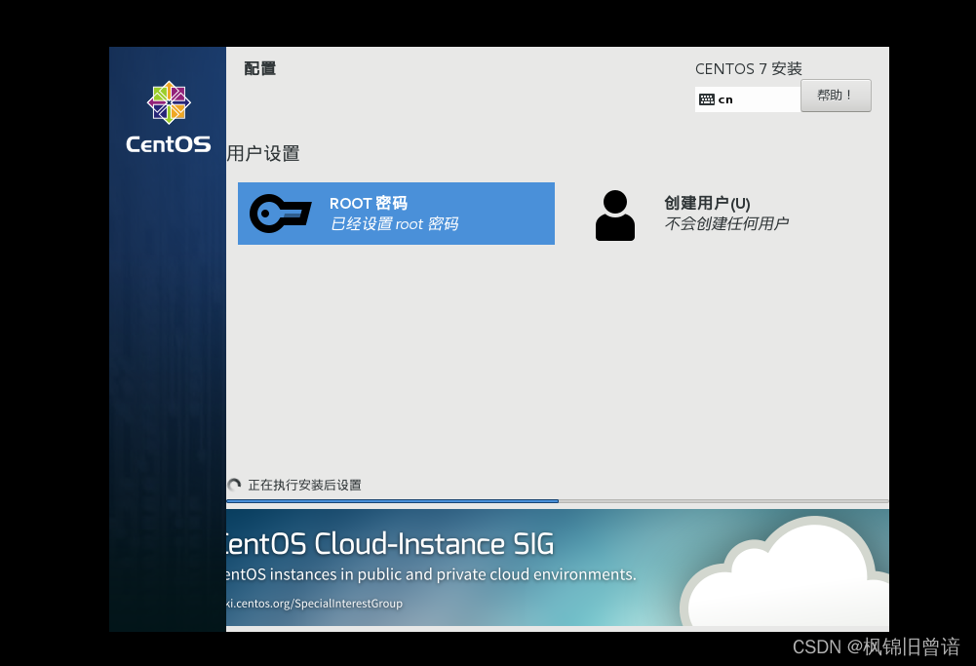
Task: Click the key symbol inside the blue tile
Action: 280,214
